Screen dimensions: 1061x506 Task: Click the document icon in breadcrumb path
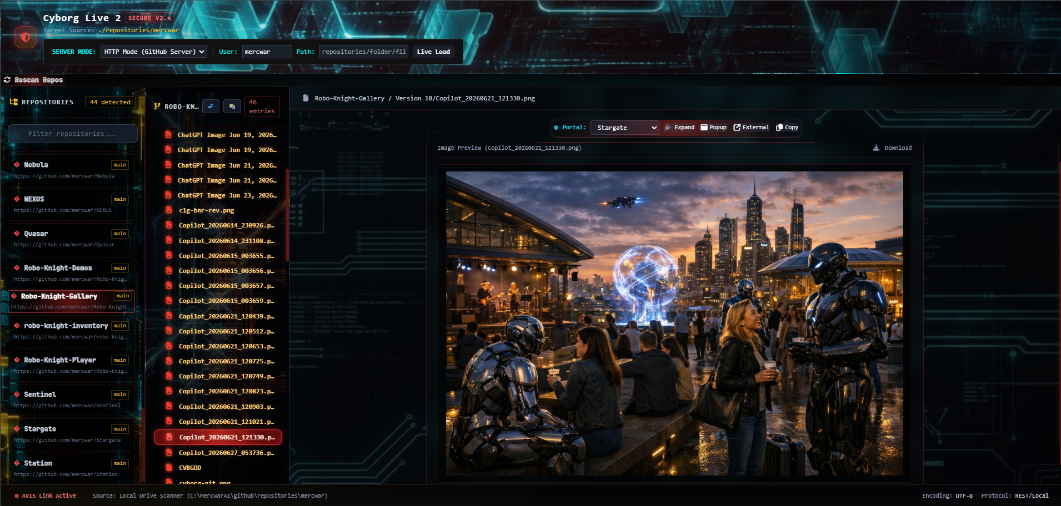(x=306, y=98)
